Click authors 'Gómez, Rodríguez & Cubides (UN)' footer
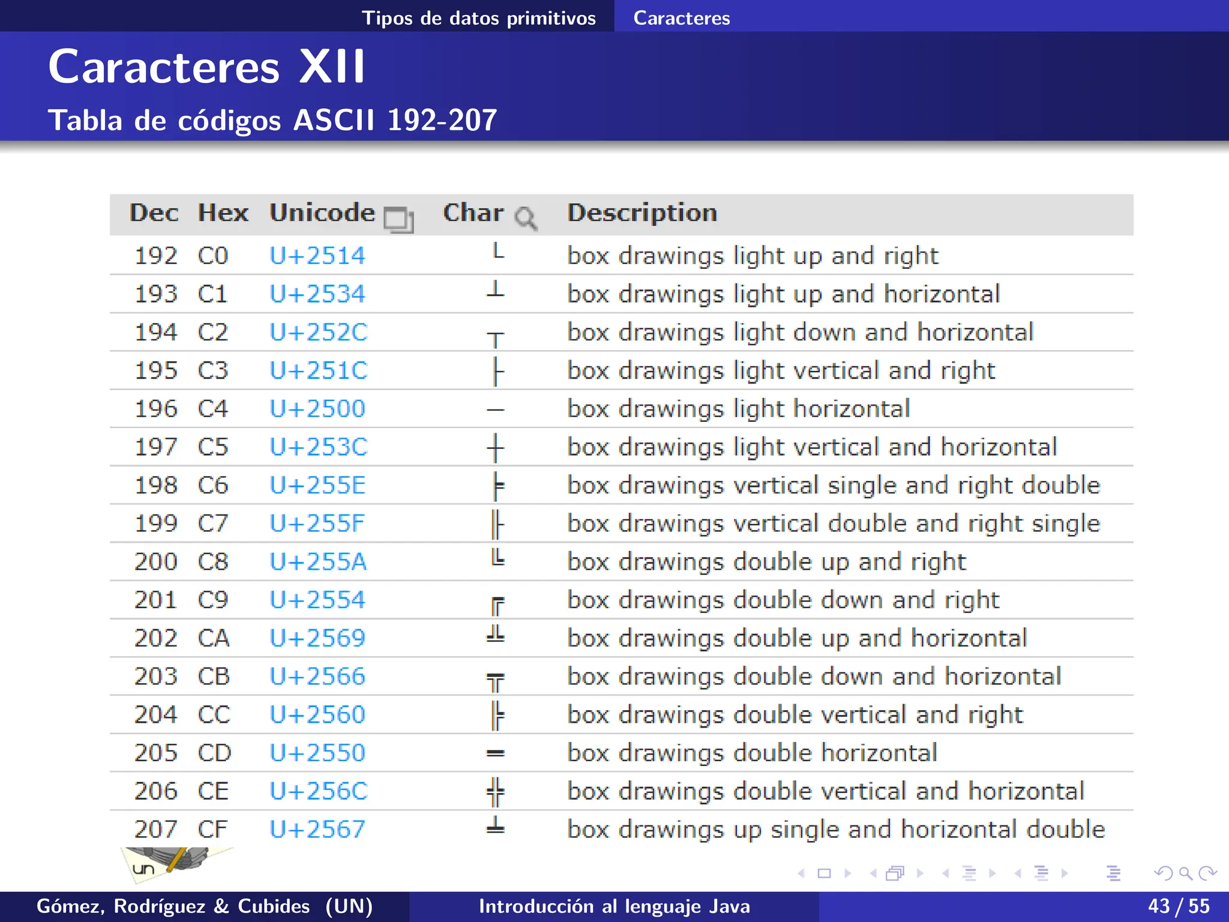Screen dimensions: 1229x922 pos(205,906)
